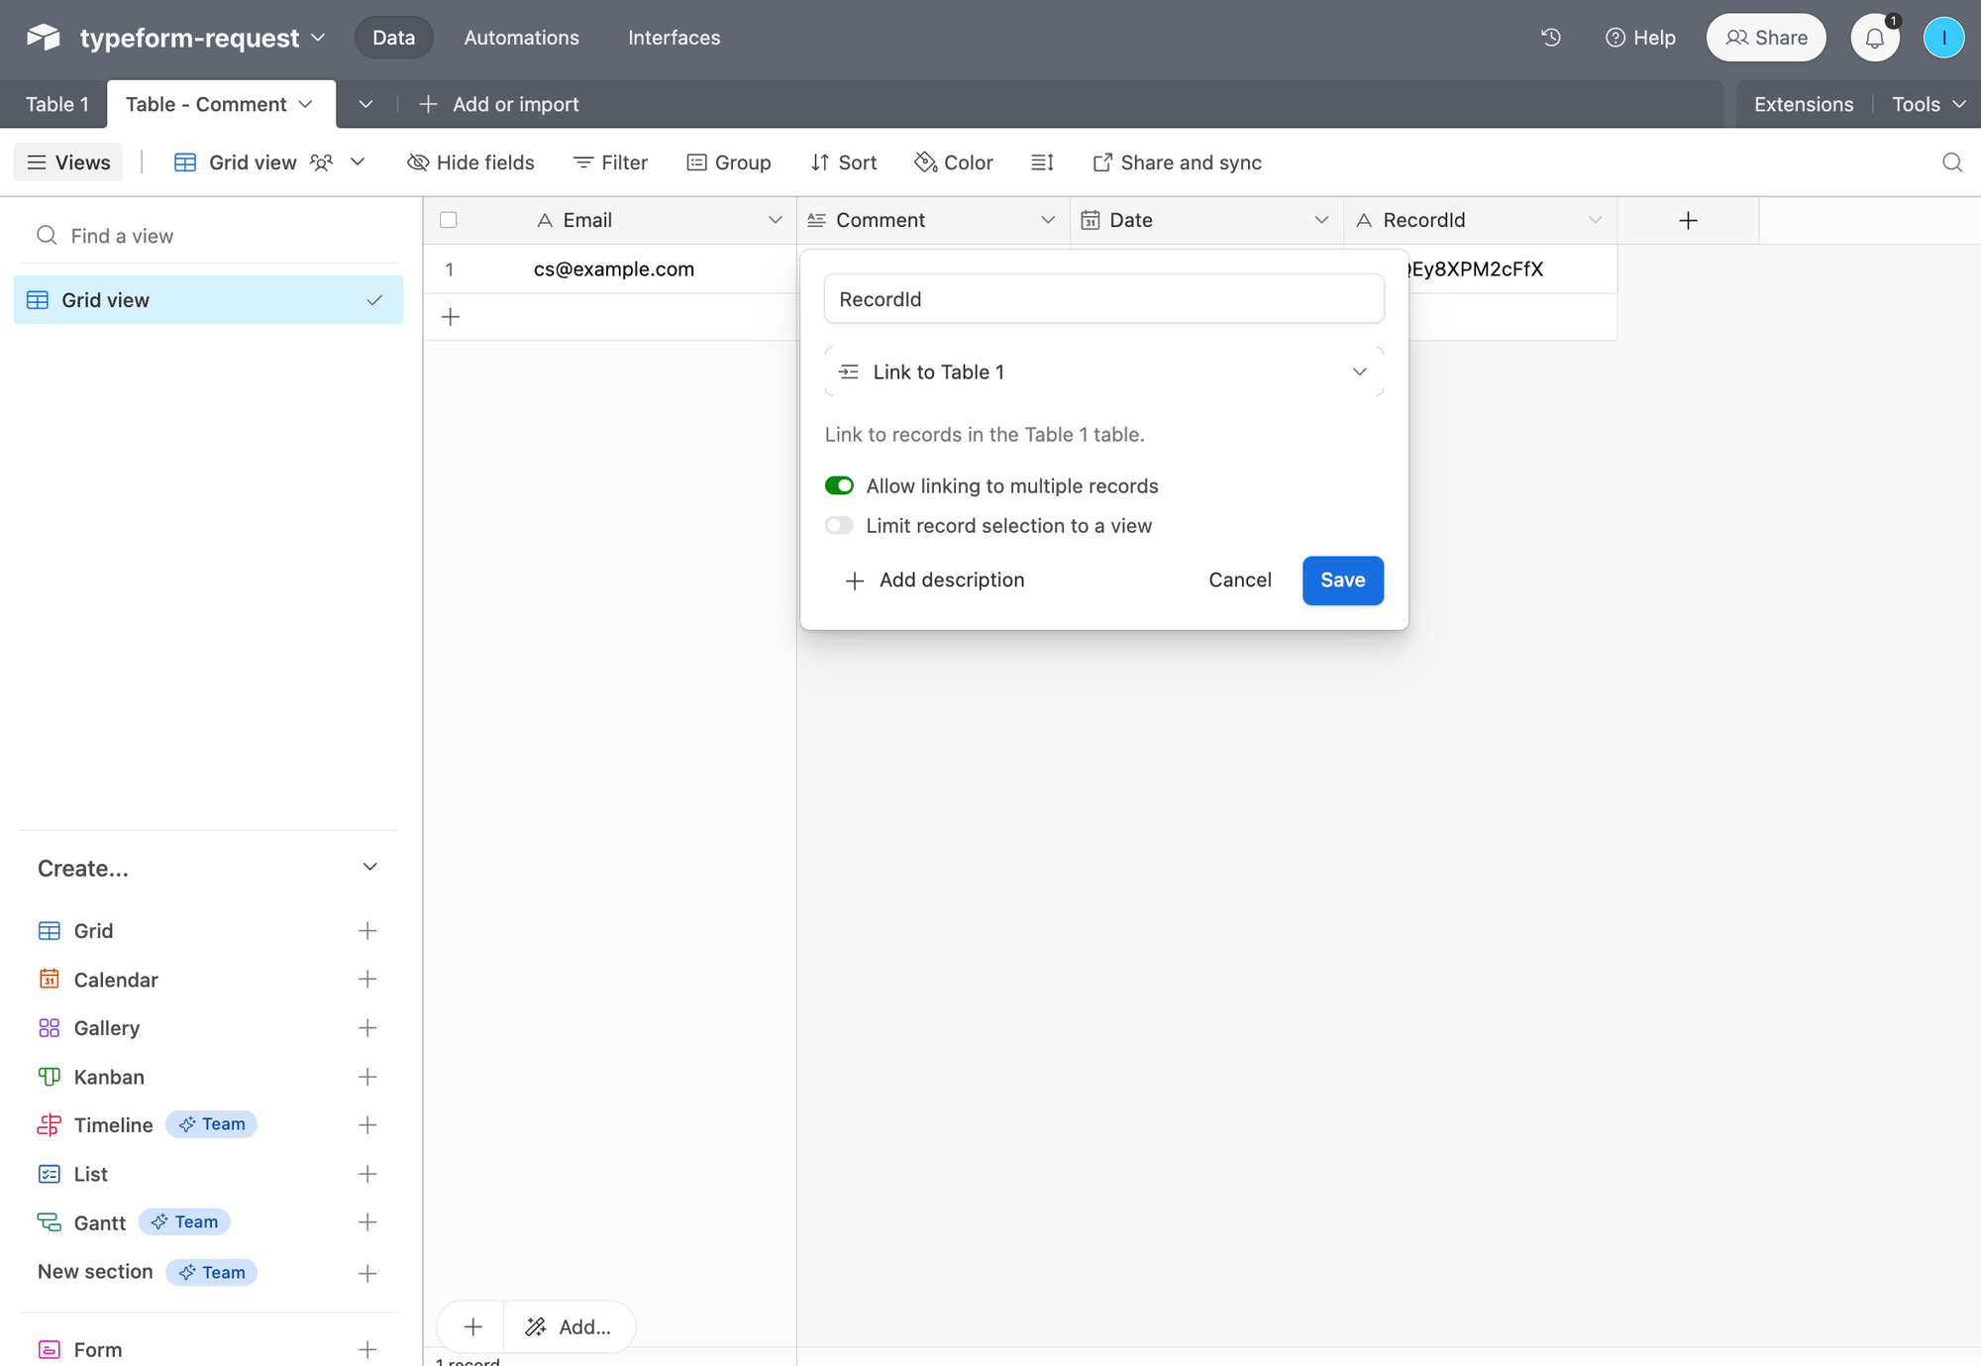Open base history clock icon
This screenshot has width=1981, height=1366.
pyautogui.click(x=1551, y=38)
